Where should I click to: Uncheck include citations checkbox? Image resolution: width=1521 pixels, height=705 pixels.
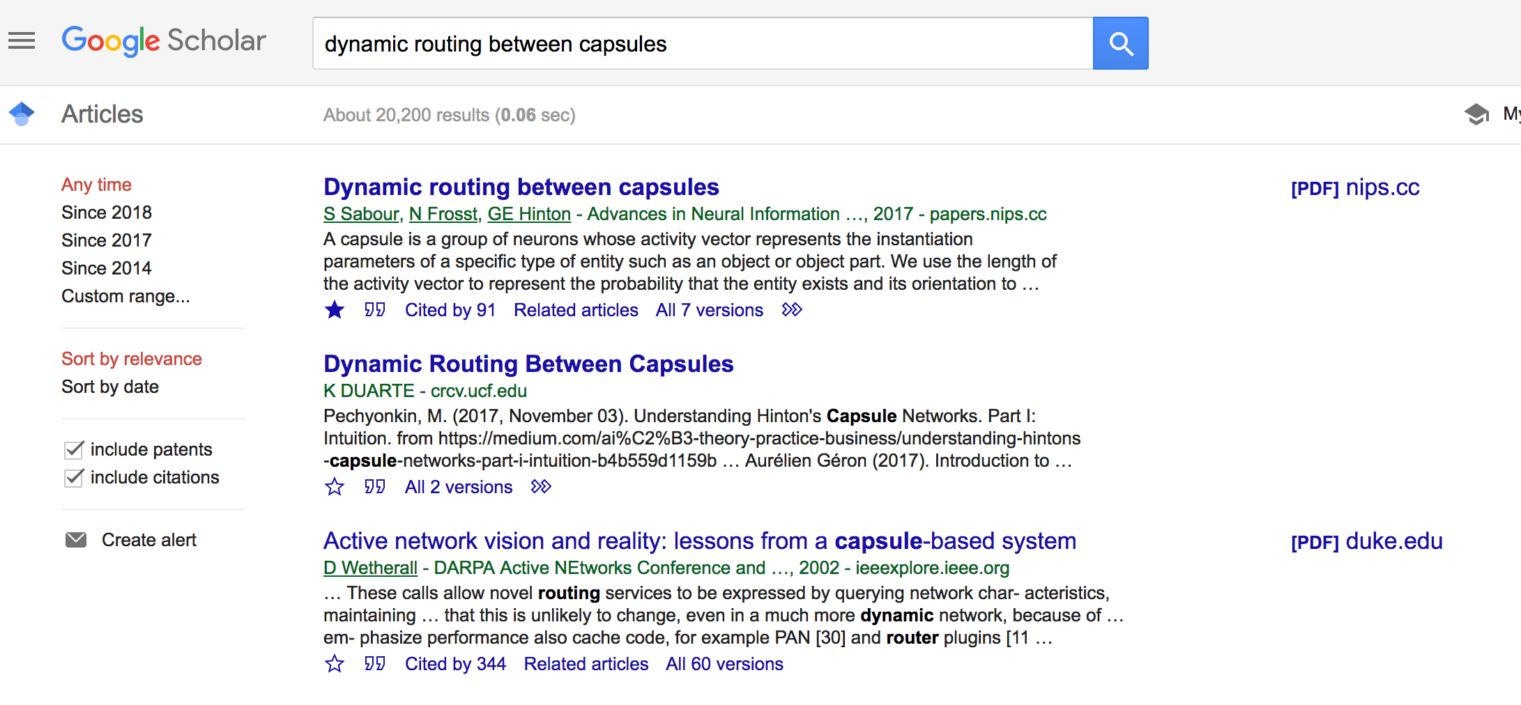pyautogui.click(x=74, y=478)
